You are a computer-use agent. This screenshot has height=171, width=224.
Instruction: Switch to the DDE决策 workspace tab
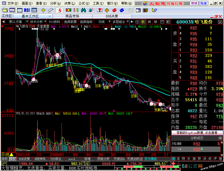(112, 16)
